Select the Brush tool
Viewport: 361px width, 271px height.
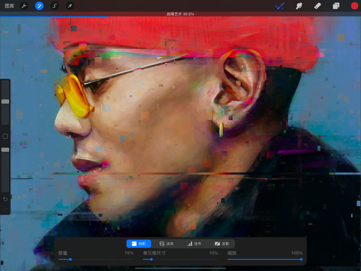pyautogui.click(x=280, y=6)
